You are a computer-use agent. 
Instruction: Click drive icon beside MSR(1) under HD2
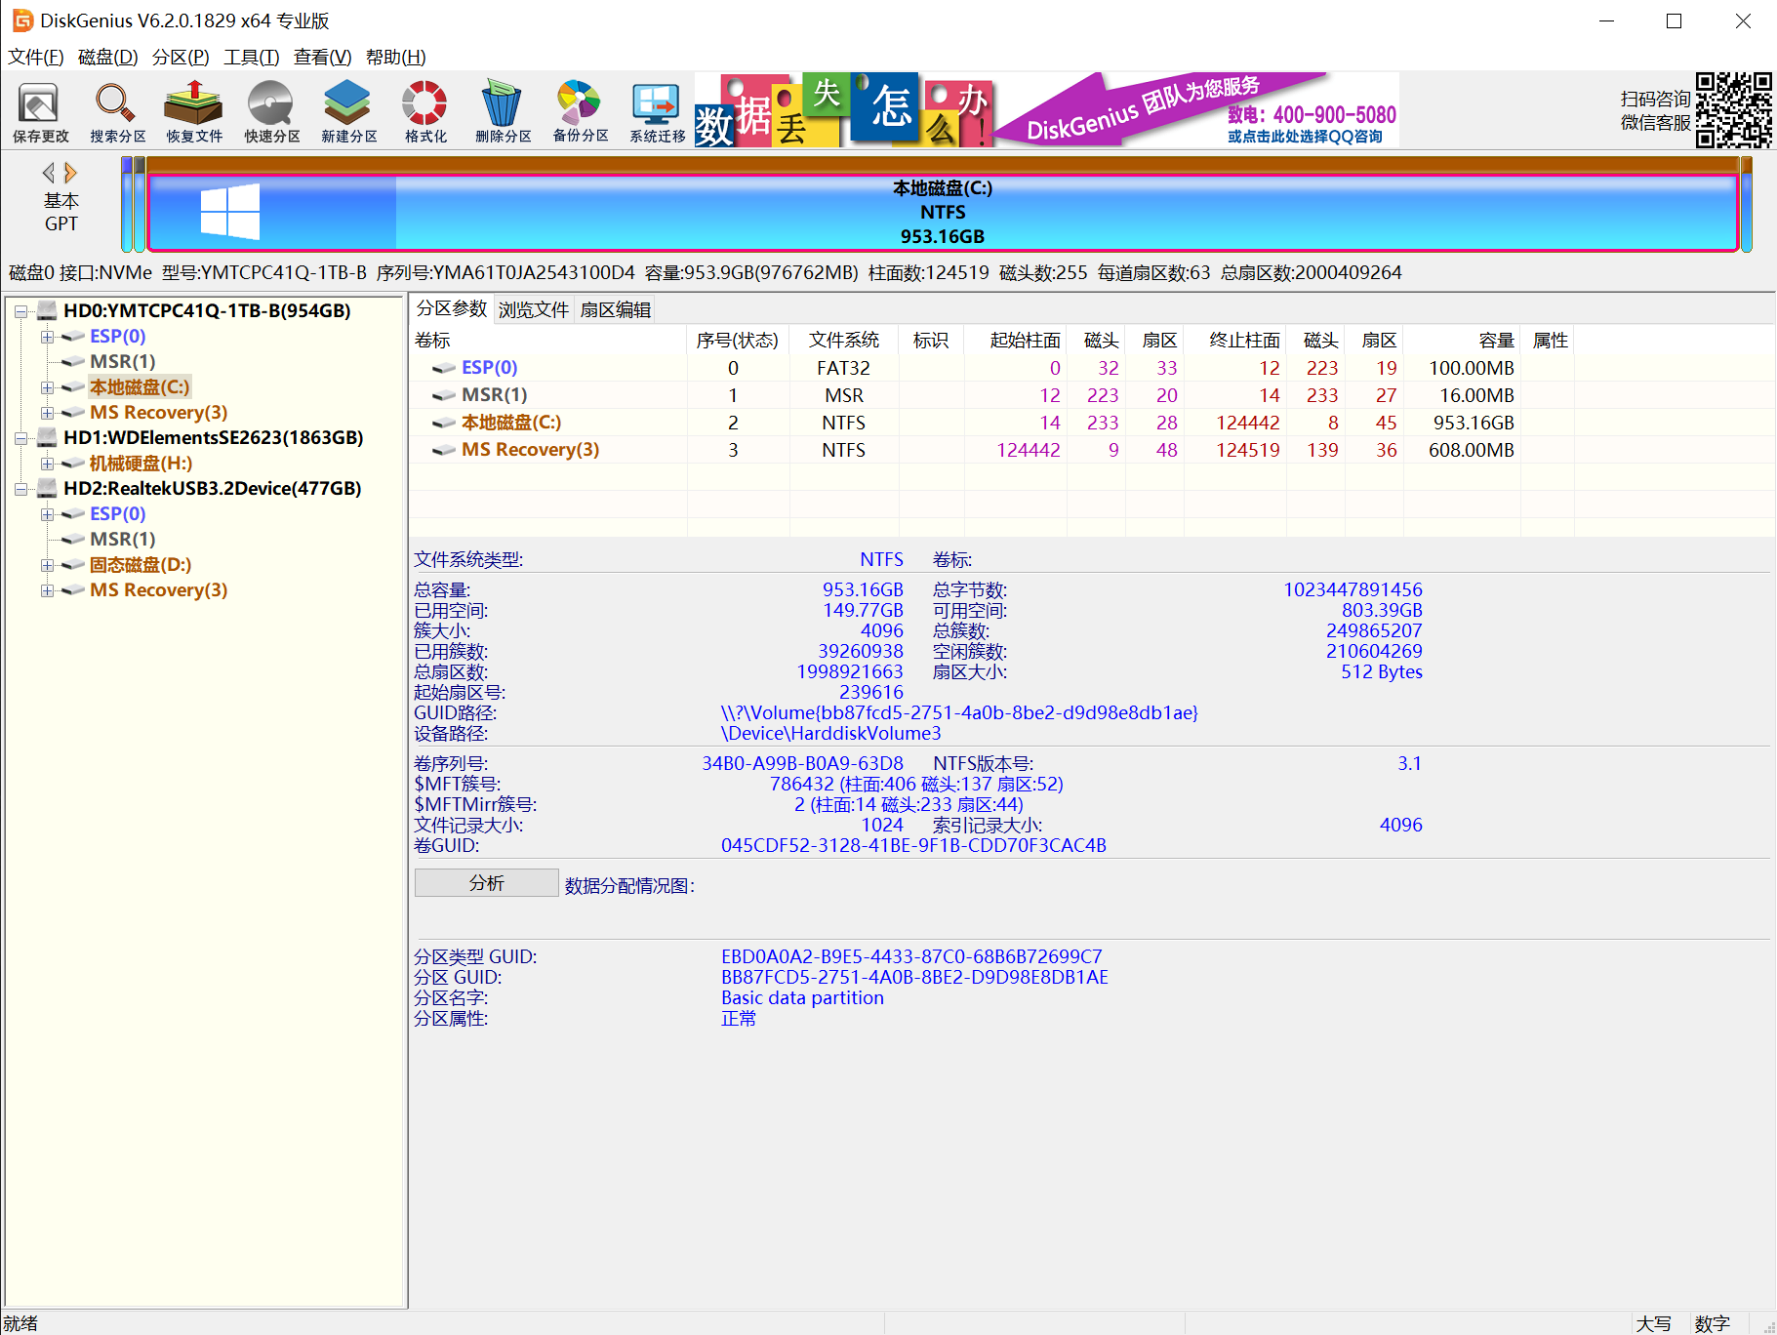pyautogui.click(x=73, y=540)
